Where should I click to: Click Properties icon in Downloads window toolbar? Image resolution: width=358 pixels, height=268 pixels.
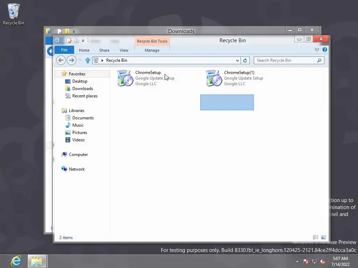point(59,31)
